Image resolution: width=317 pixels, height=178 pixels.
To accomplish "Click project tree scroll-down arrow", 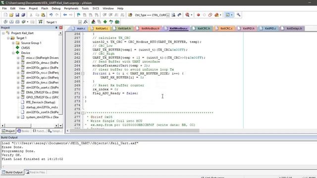I will [60, 126].
